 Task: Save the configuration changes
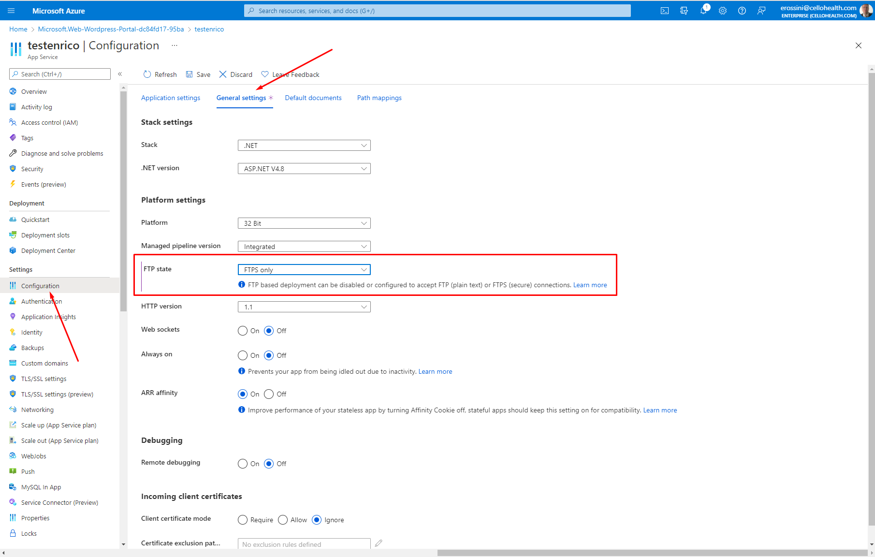[x=198, y=74]
